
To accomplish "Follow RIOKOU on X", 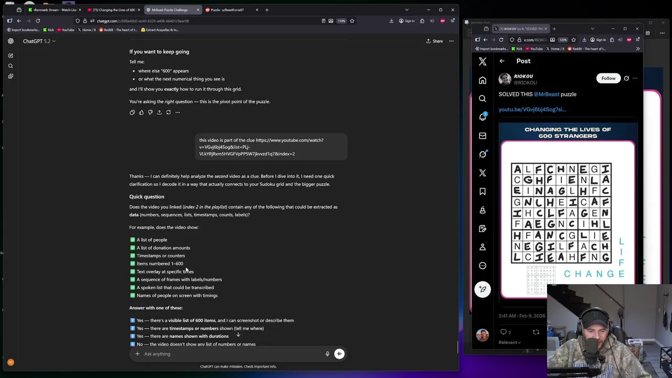I will [608, 78].
